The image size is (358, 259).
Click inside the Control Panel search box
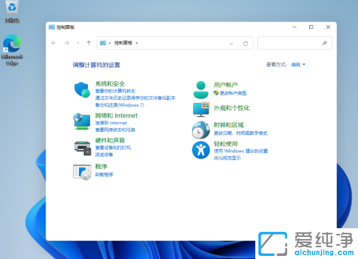click(x=294, y=43)
